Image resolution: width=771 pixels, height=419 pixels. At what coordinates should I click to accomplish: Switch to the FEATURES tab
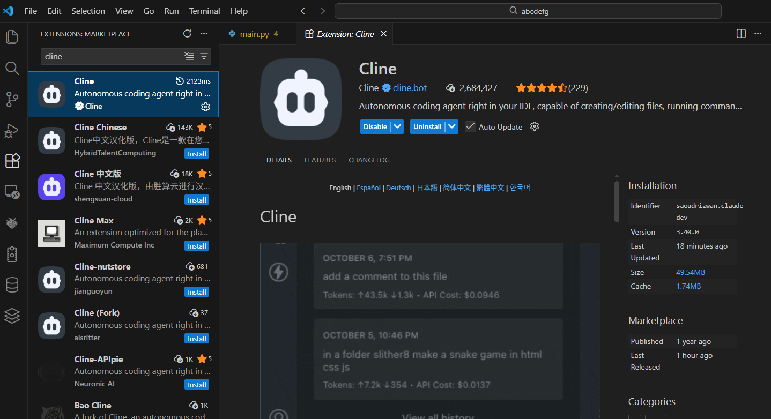(320, 160)
